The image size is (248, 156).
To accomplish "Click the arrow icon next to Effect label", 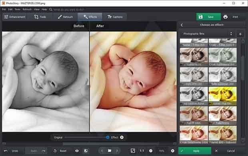I will (122, 137).
